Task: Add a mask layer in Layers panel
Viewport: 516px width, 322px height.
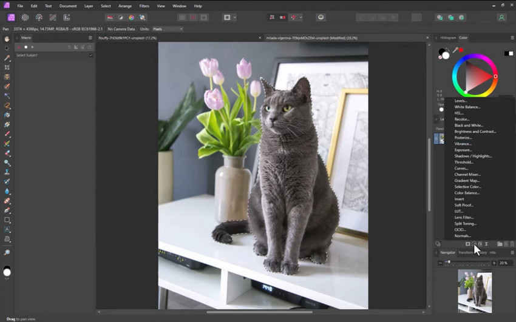Action: [467, 244]
